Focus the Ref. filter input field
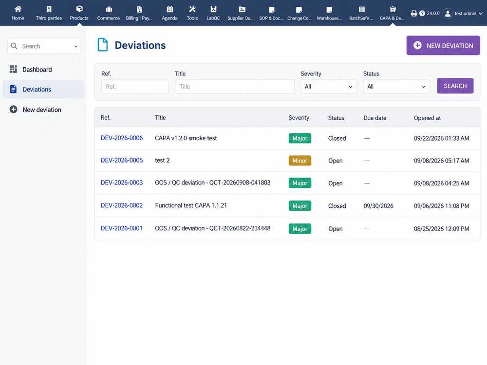Screen dimensions: 487x365 click(x=135, y=87)
